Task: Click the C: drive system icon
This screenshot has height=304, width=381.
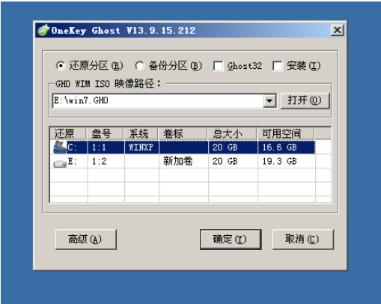Action: click(x=60, y=148)
